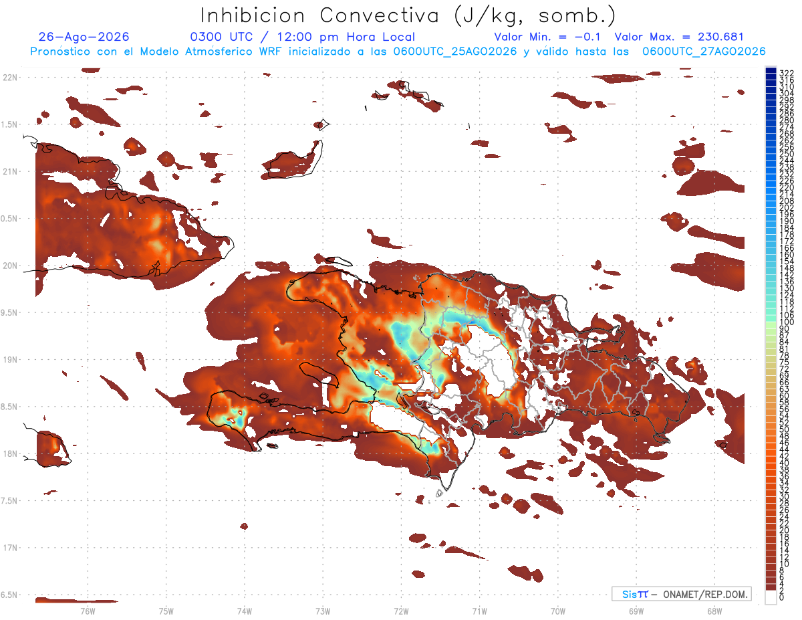Click the "72W" longitude label
Viewport: 802px width, 620px height.
tap(401, 611)
